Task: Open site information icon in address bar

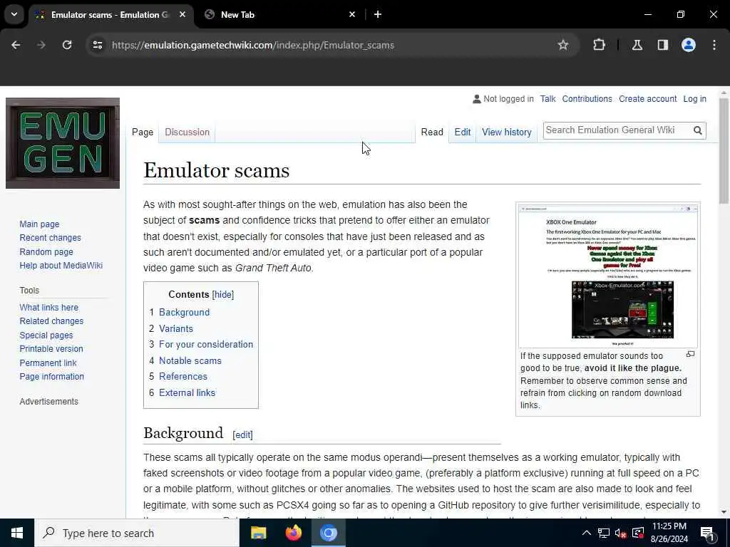Action: [97, 45]
